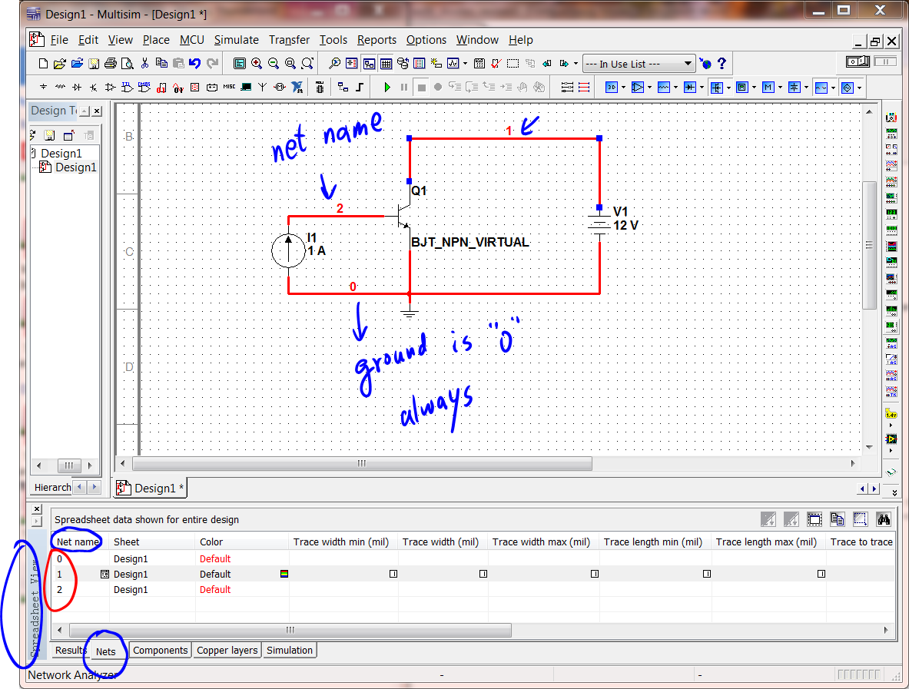Switch to the Components tab in the spreadsheet
Image resolution: width=909 pixels, height=689 pixels.
click(x=160, y=650)
